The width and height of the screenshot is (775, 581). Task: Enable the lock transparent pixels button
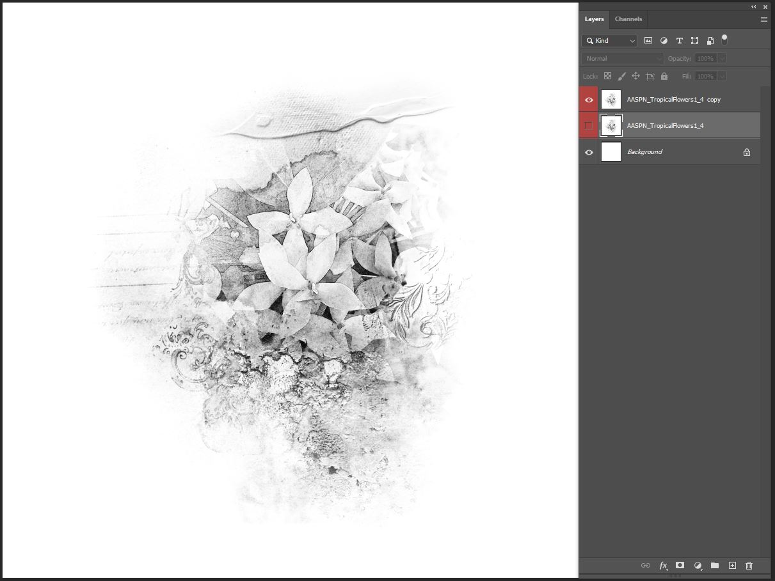[607, 76]
